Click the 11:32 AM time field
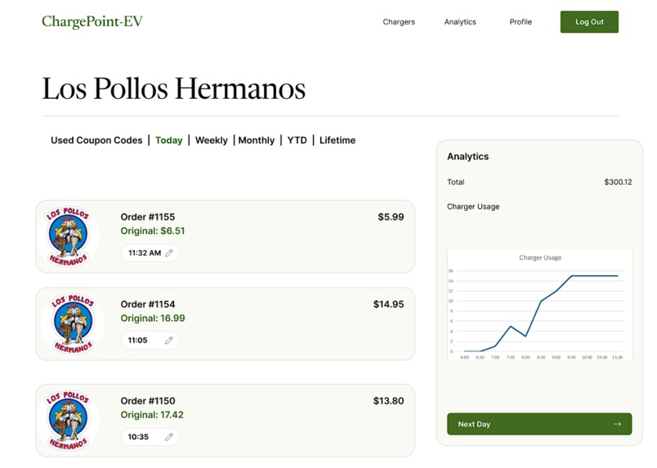The width and height of the screenshot is (657, 468). pos(150,253)
